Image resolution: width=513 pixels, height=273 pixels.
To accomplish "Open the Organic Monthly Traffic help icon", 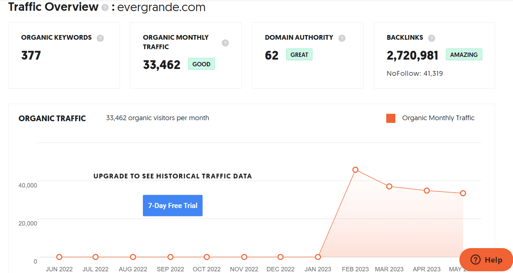I will pos(225,43).
